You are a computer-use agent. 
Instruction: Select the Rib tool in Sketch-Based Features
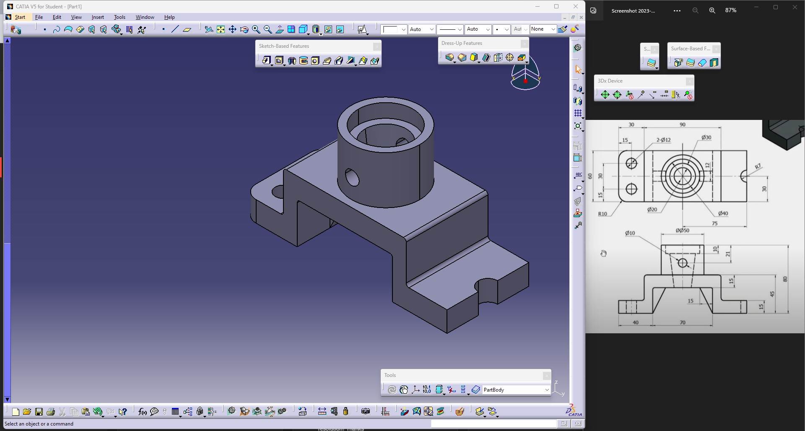point(327,60)
